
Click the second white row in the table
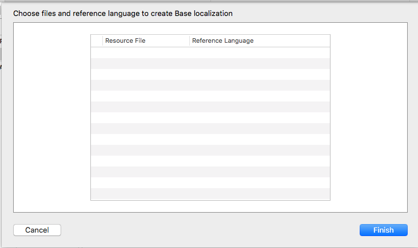pyautogui.click(x=210, y=74)
